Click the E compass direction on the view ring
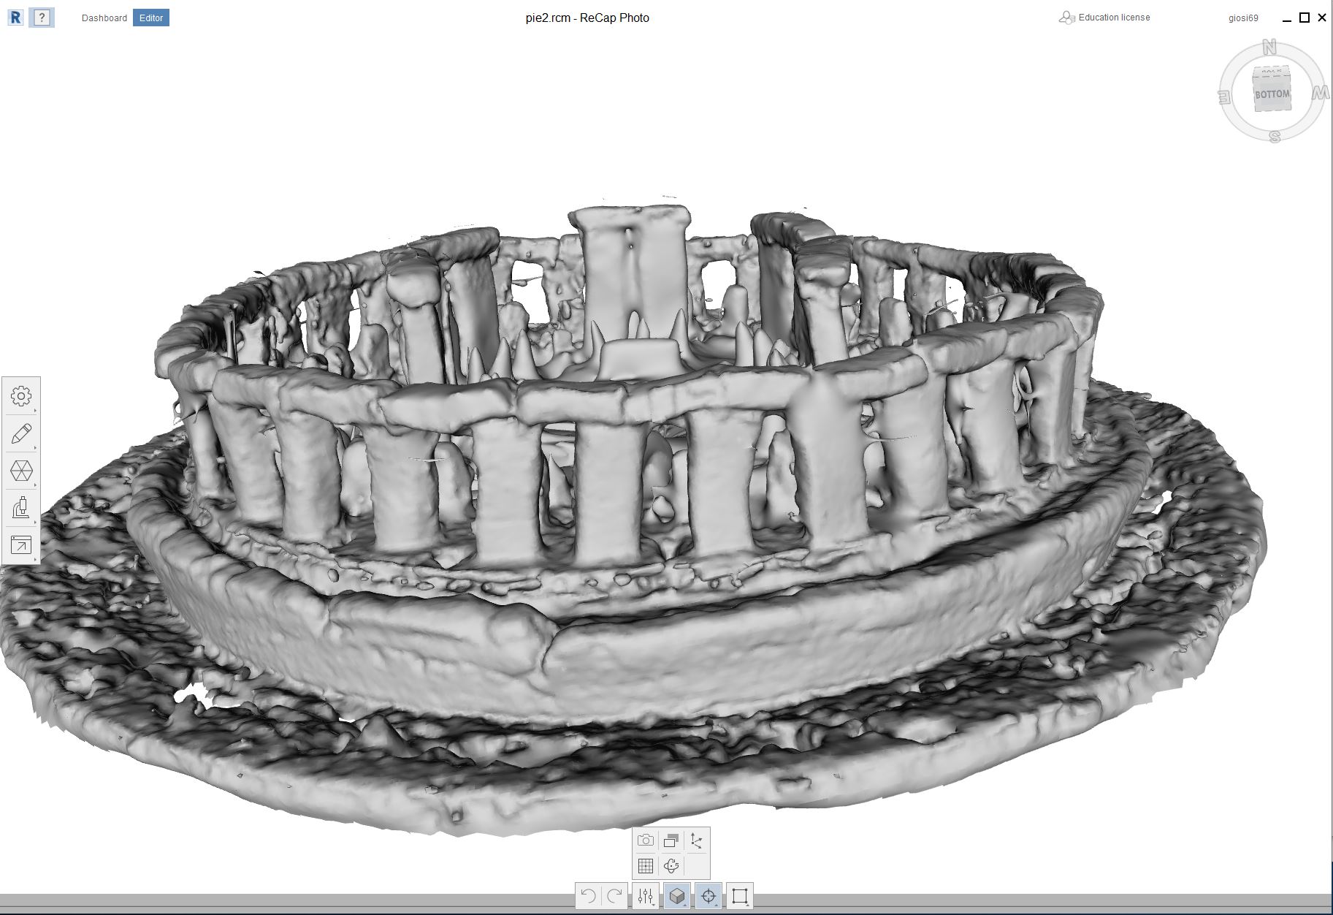1333x915 pixels. [1225, 96]
